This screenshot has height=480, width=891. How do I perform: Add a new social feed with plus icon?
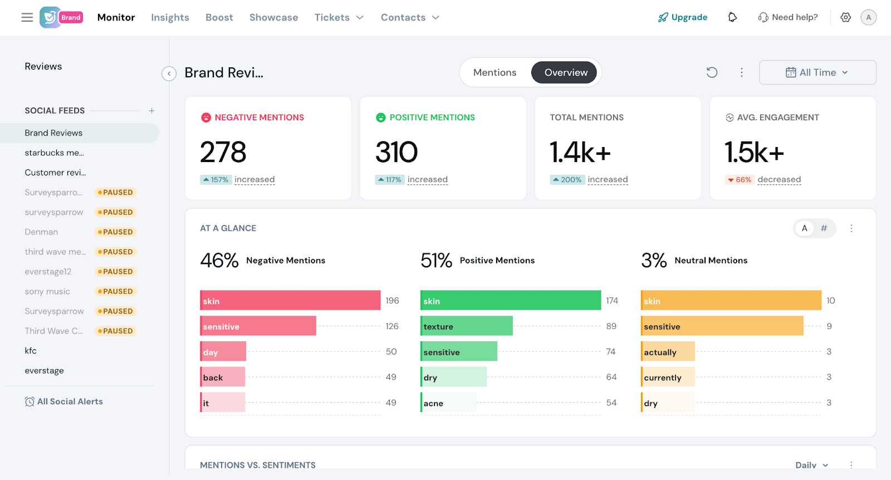(x=151, y=111)
